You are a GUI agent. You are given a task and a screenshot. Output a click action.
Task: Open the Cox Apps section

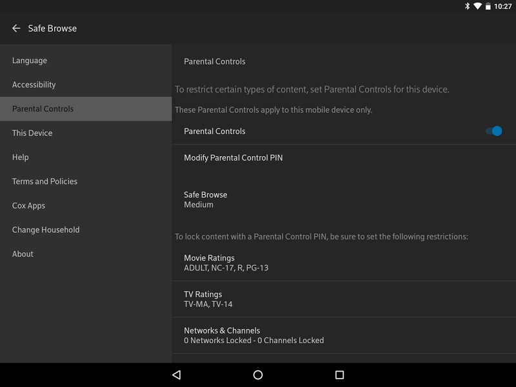tap(86, 206)
